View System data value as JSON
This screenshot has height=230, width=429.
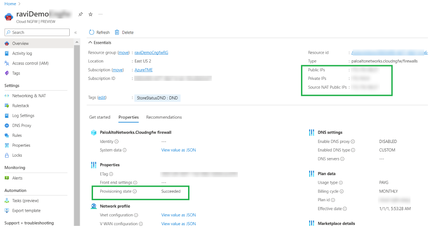tap(178, 150)
